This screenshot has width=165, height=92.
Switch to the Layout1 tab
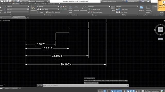(x=7, y=88)
